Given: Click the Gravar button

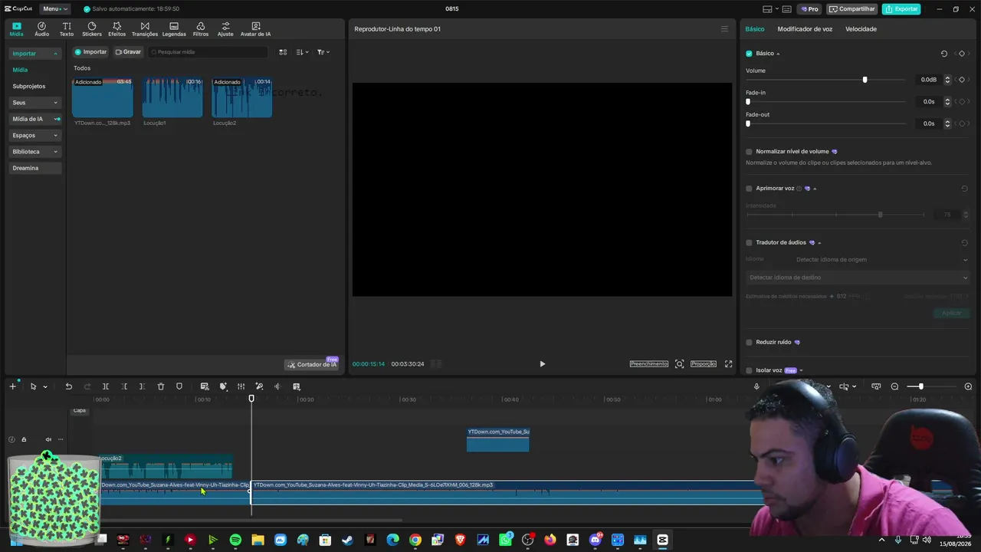Looking at the screenshot, I should 128,52.
